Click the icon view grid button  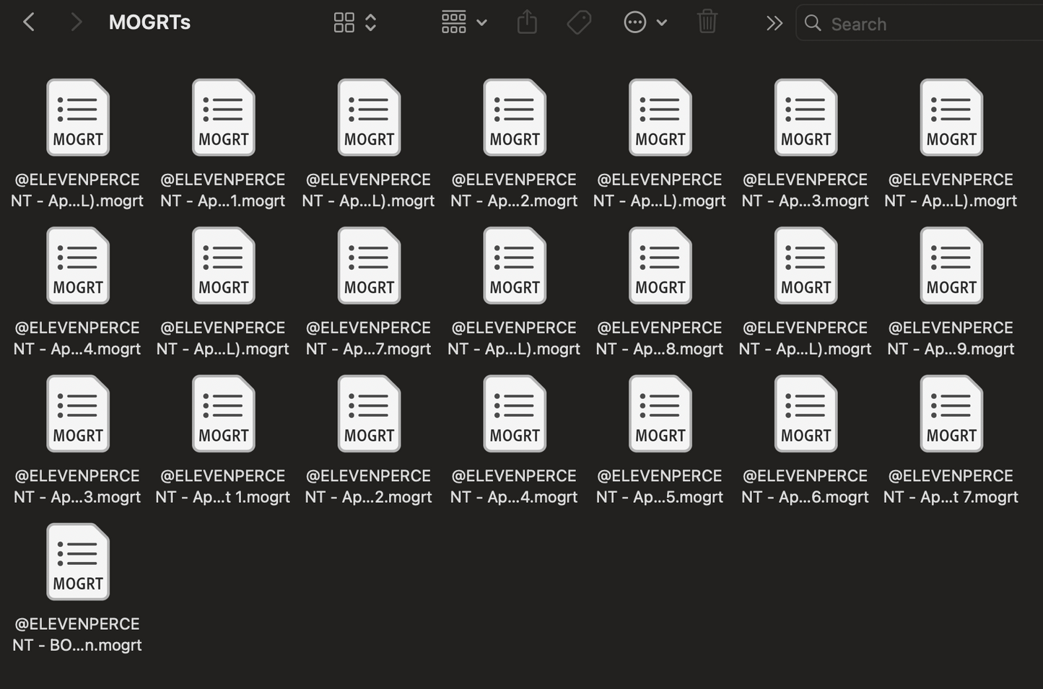point(344,22)
